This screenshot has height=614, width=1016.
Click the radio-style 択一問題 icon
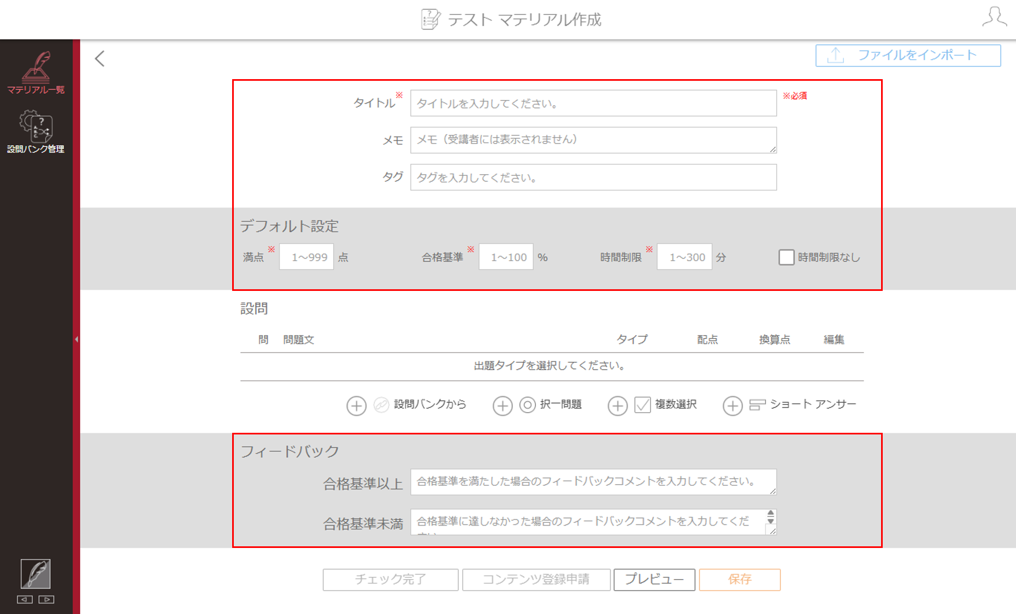click(527, 405)
